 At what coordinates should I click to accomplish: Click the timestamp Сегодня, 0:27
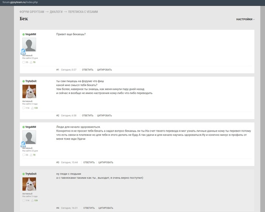pyautogui.click(x=69, y=70)
